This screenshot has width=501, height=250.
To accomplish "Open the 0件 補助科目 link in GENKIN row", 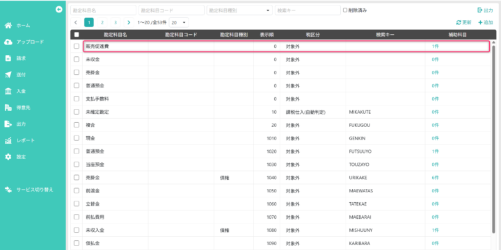I will tap(435, 138).
